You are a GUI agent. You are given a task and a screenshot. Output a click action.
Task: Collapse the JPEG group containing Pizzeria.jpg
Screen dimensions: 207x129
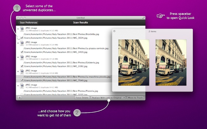click(18, 86)
